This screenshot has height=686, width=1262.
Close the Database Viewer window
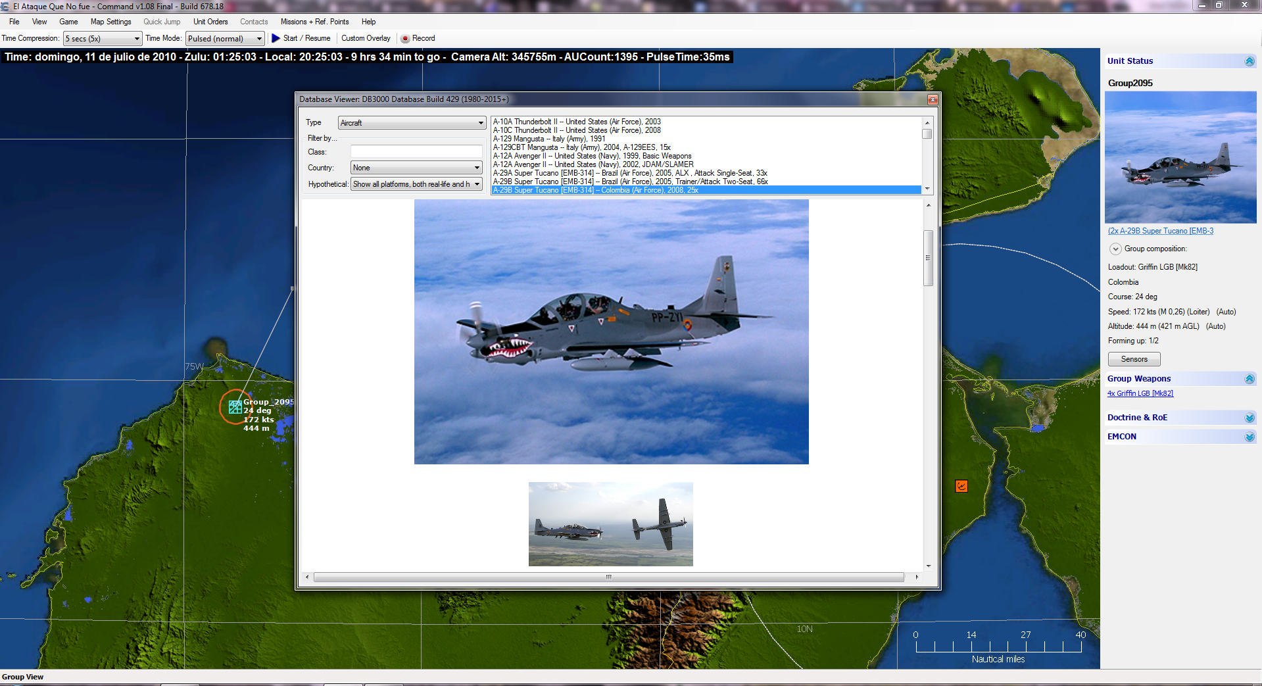pos(933,99)
